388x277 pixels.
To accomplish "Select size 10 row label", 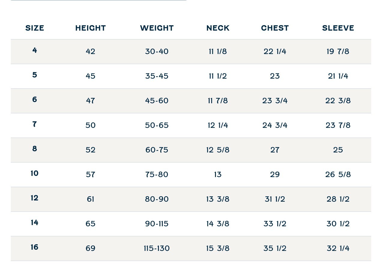I will coord(35,173).
